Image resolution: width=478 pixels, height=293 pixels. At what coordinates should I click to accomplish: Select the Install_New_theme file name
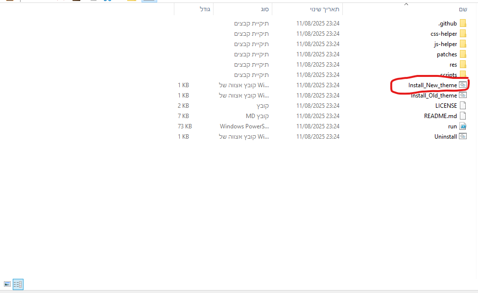432,85
